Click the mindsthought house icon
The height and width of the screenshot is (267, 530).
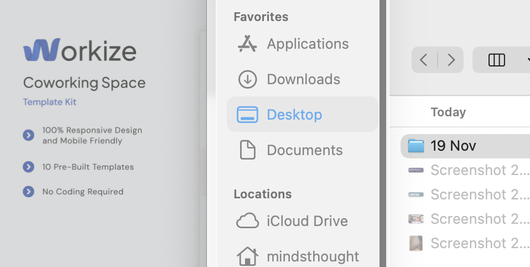pos(247,256)
